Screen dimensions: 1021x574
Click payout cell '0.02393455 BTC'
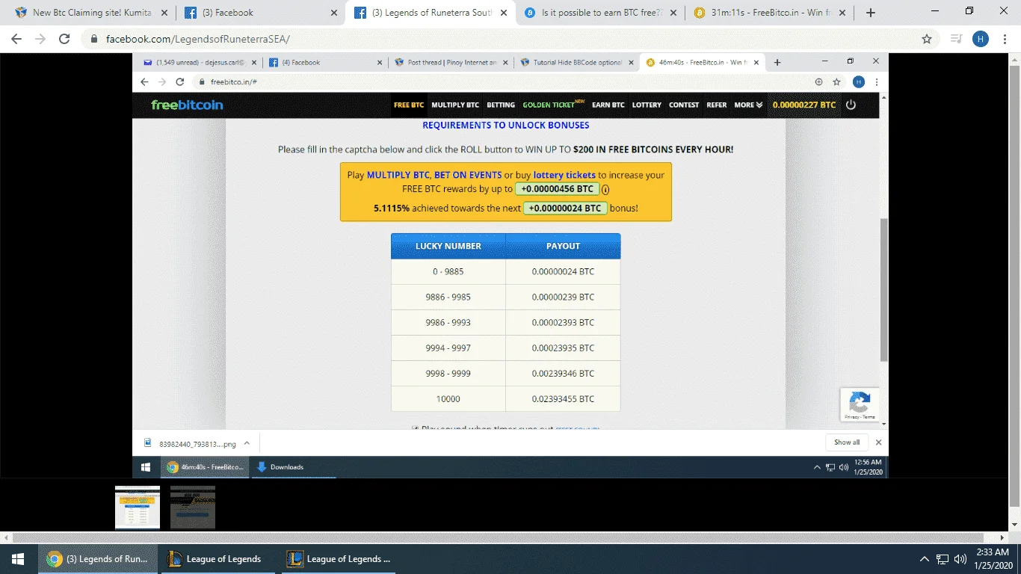click(563, 399)
